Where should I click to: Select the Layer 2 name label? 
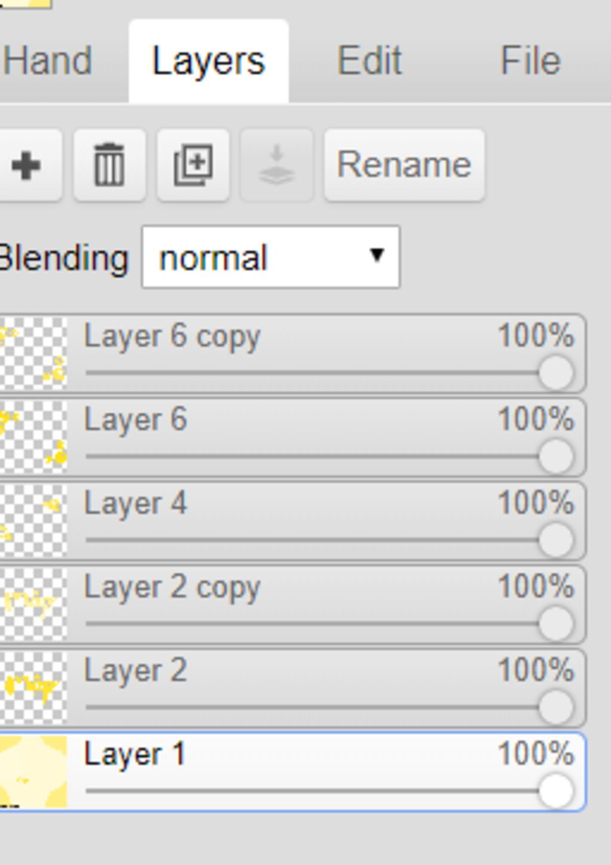coord(135,670)
